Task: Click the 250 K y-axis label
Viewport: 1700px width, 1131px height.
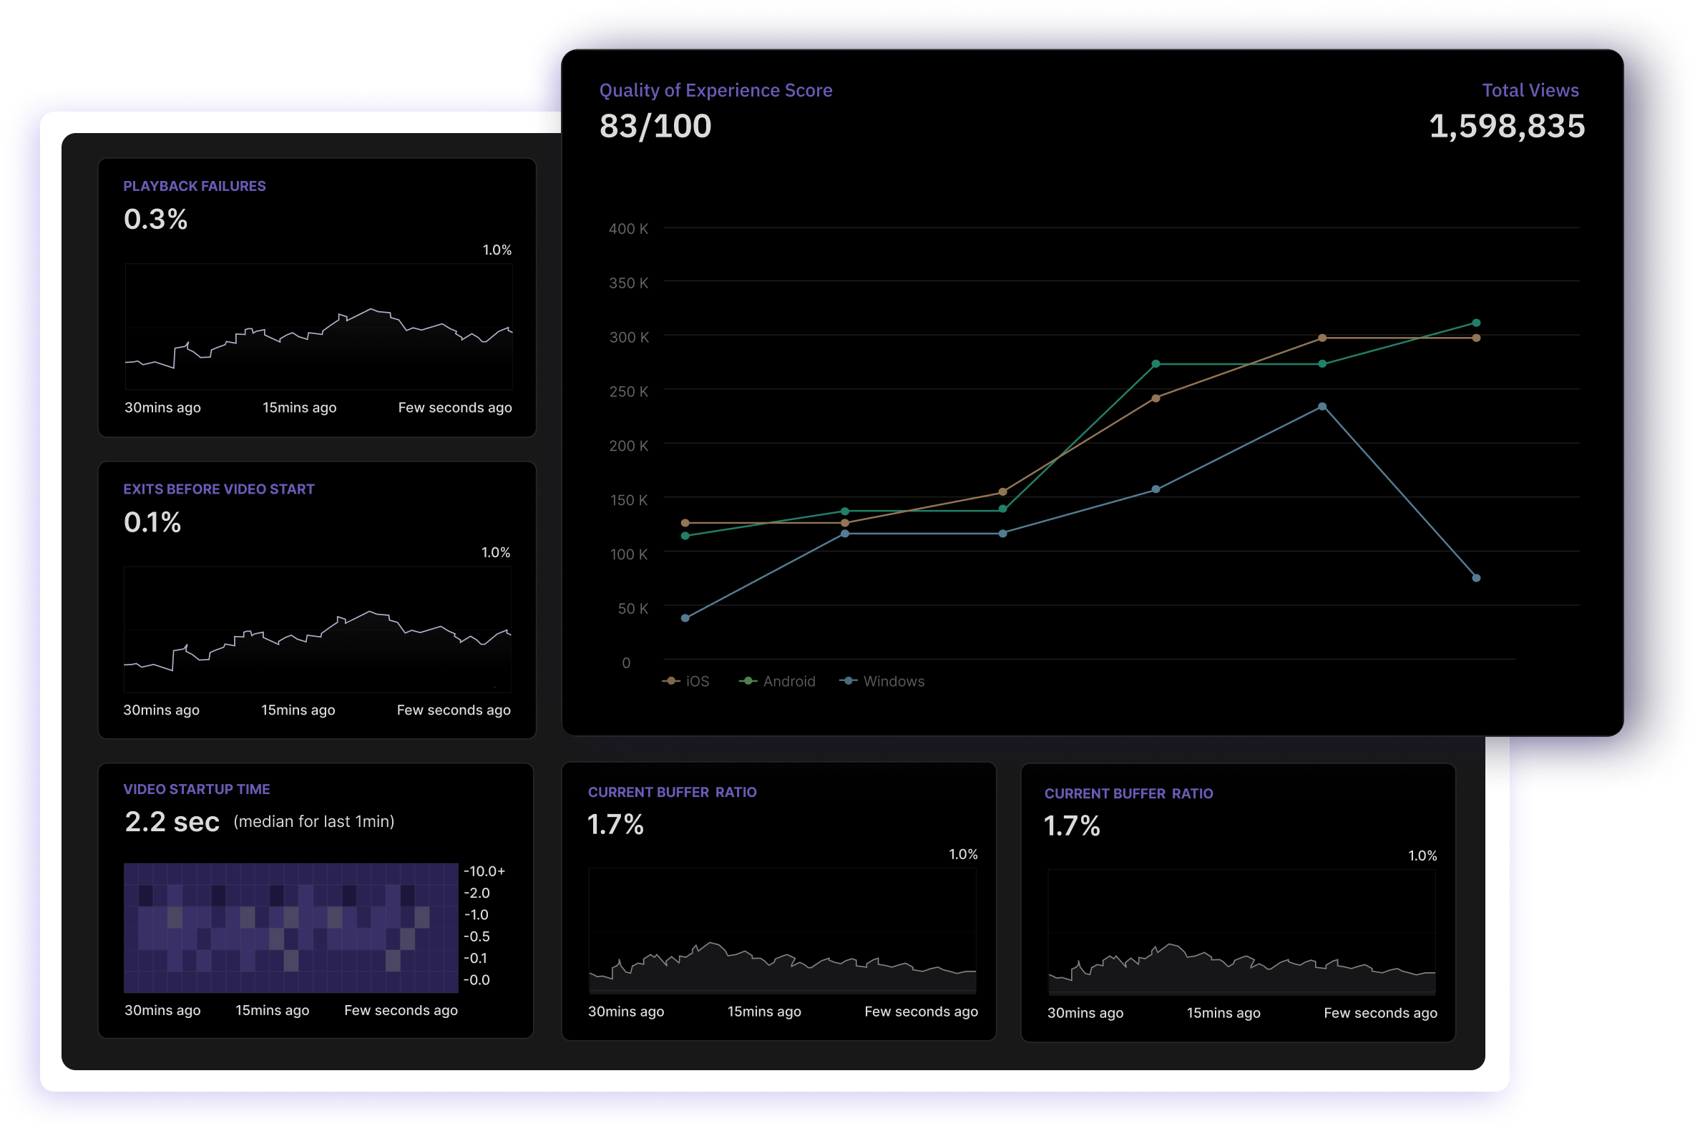Action: click(628, 392)
